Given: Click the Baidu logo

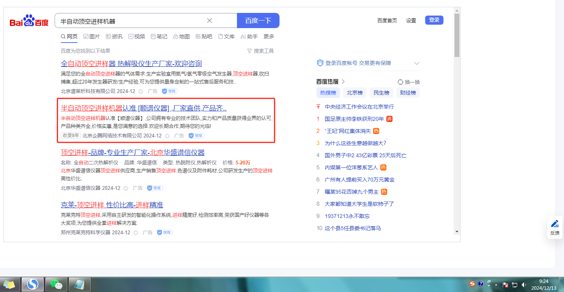Looking at the screenshot, I should point(29,21).
